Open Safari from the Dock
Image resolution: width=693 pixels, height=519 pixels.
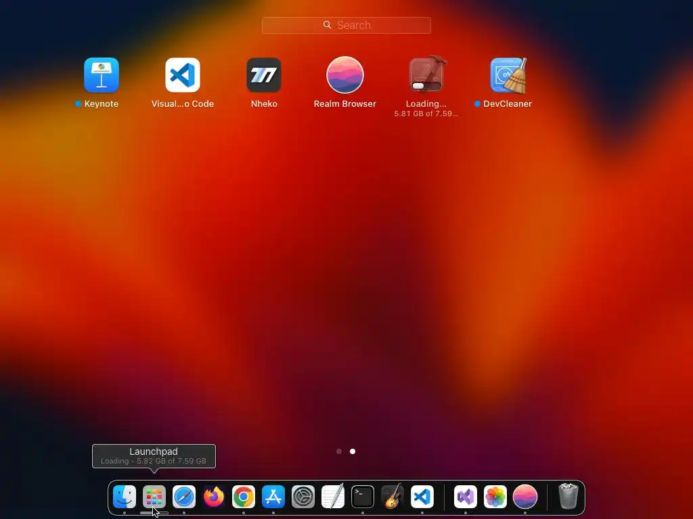tap(184, 497)
